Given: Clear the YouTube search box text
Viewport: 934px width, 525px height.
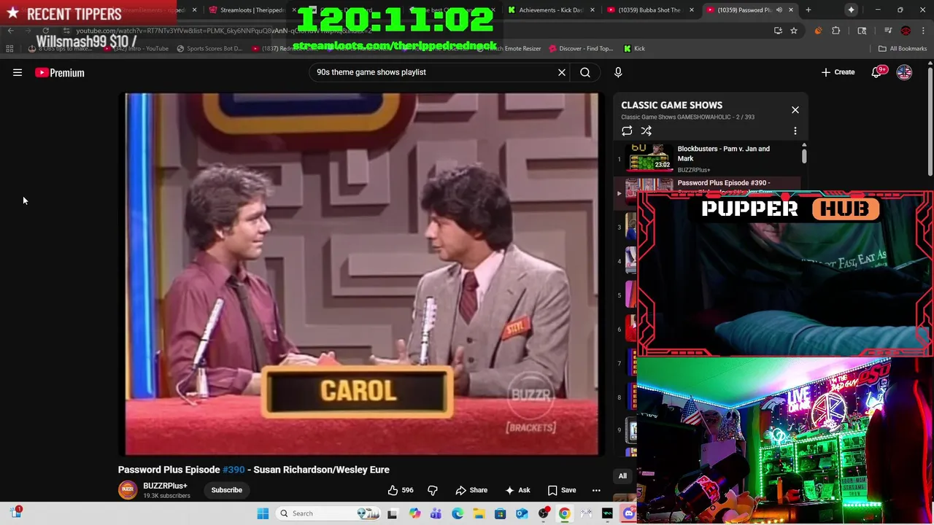Looking at the screenshot, I should coord(562,72).
